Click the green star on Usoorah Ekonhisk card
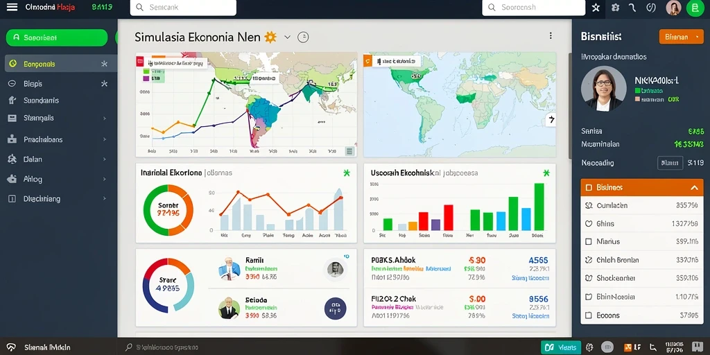The width and height of the screenshot is (710, 355). tap(546, 173)
